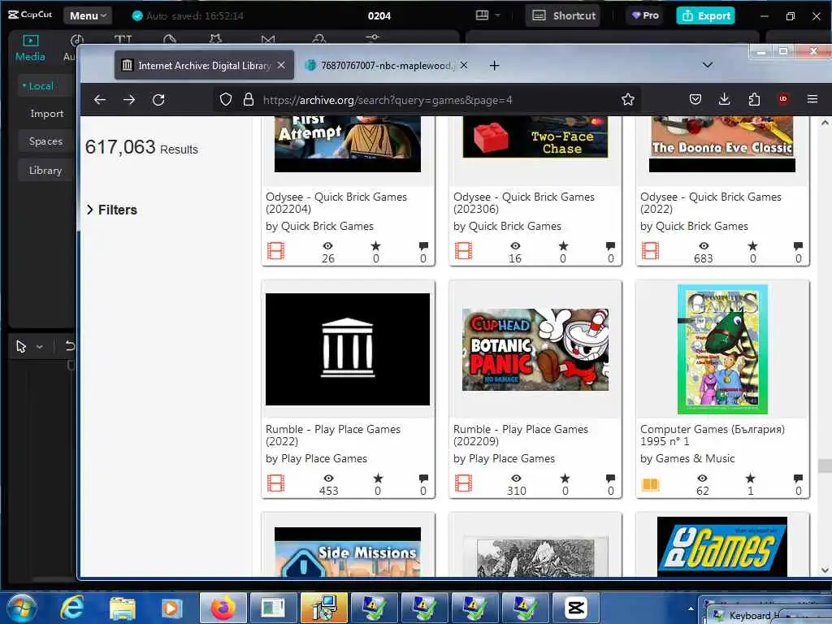Open the browser hamburger menu
The width and height of the screenshot is (832, 624).
click(812, 99)
